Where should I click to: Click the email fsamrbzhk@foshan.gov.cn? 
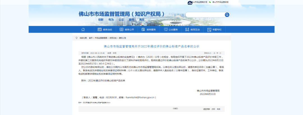click(x=140, y=97)
